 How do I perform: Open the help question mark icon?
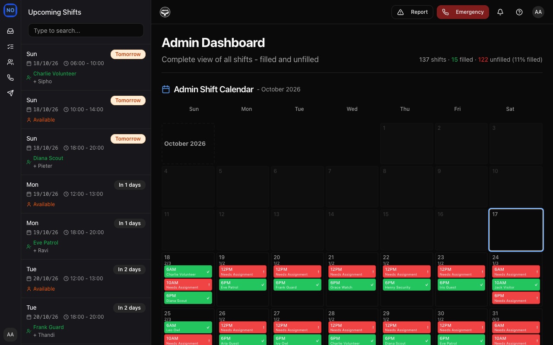click(519, 12)
